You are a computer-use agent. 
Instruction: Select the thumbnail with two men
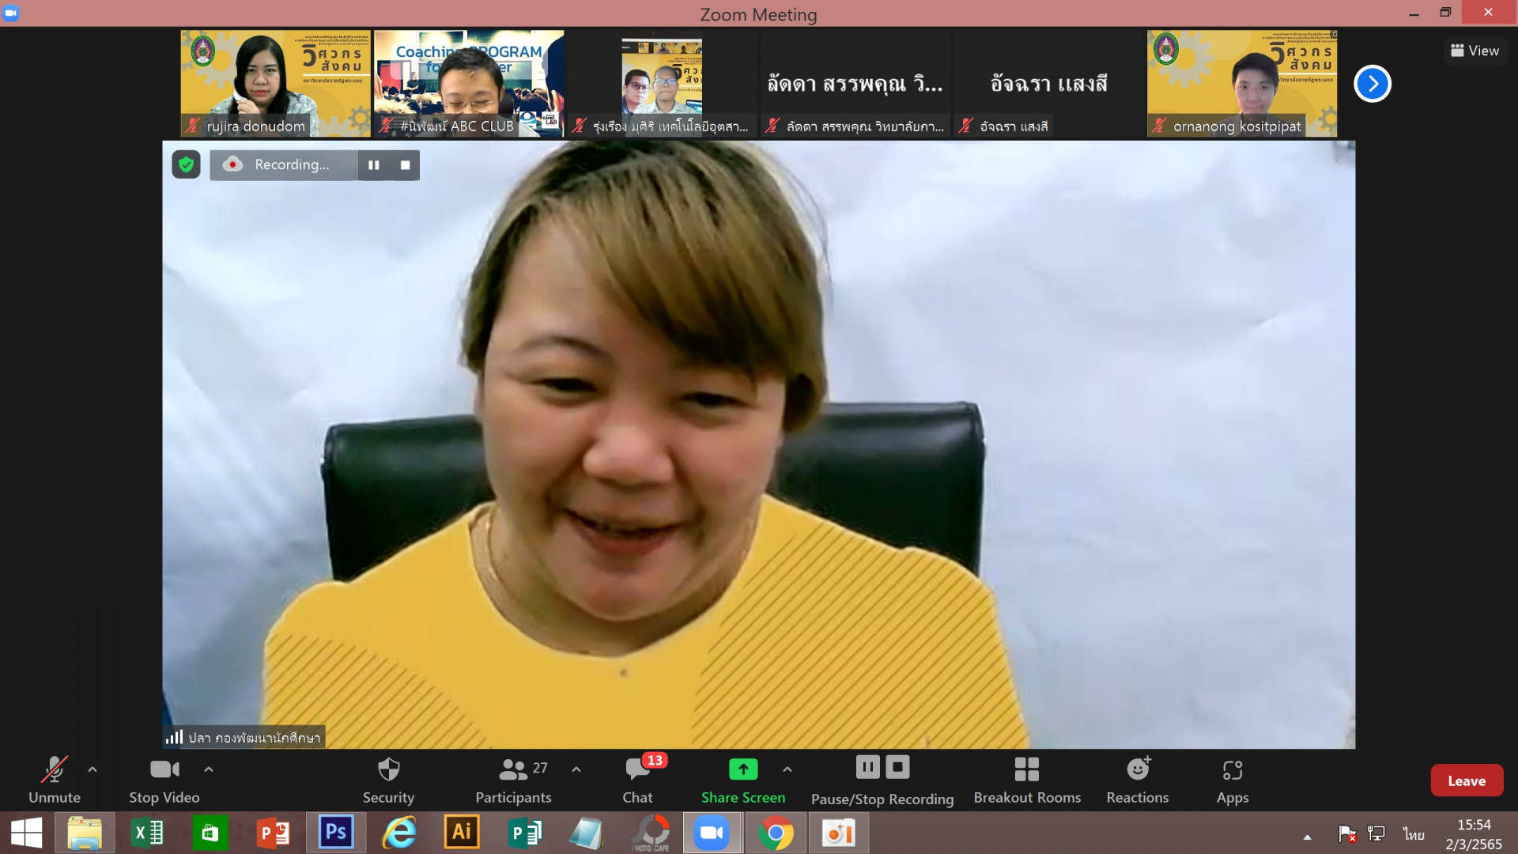click(662, 84)
